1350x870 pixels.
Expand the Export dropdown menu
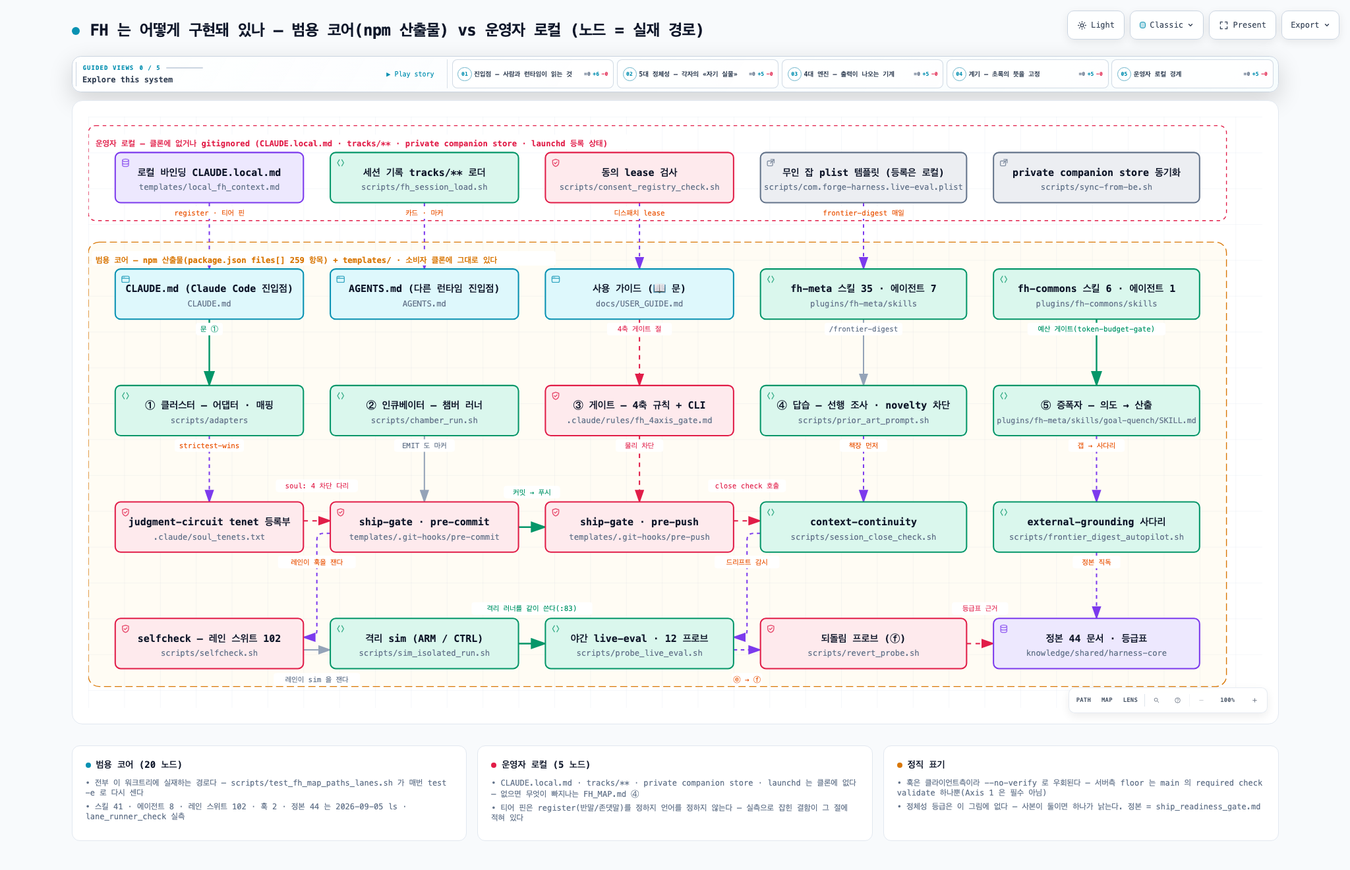pyautogui.click(x=1310, y=25)
